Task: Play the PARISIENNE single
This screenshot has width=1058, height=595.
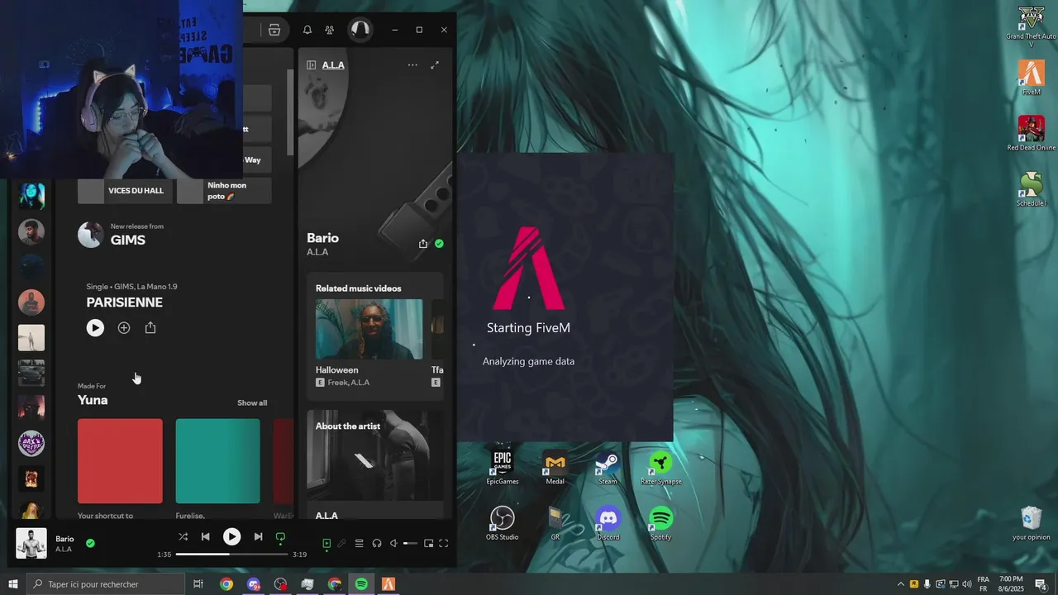Action: [x=95, y=328]
